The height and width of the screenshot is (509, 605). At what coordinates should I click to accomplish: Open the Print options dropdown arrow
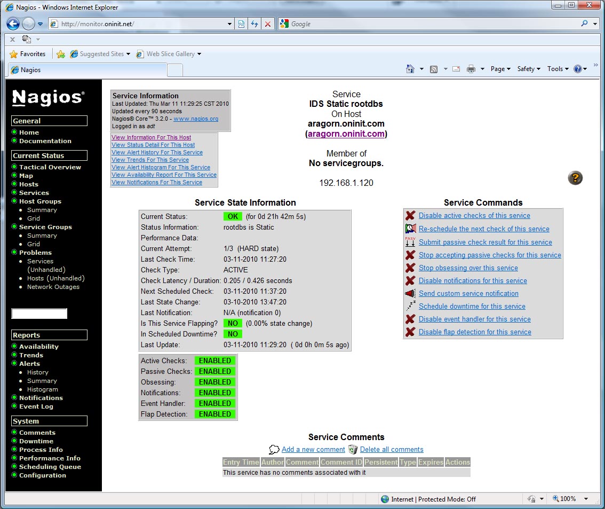[482, 69]
